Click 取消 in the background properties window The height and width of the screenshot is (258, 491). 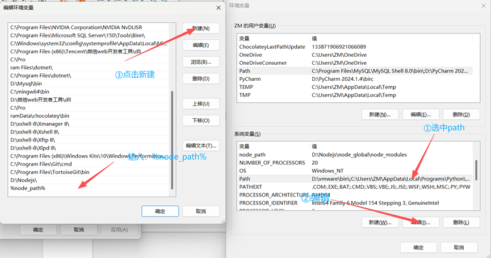79,230
